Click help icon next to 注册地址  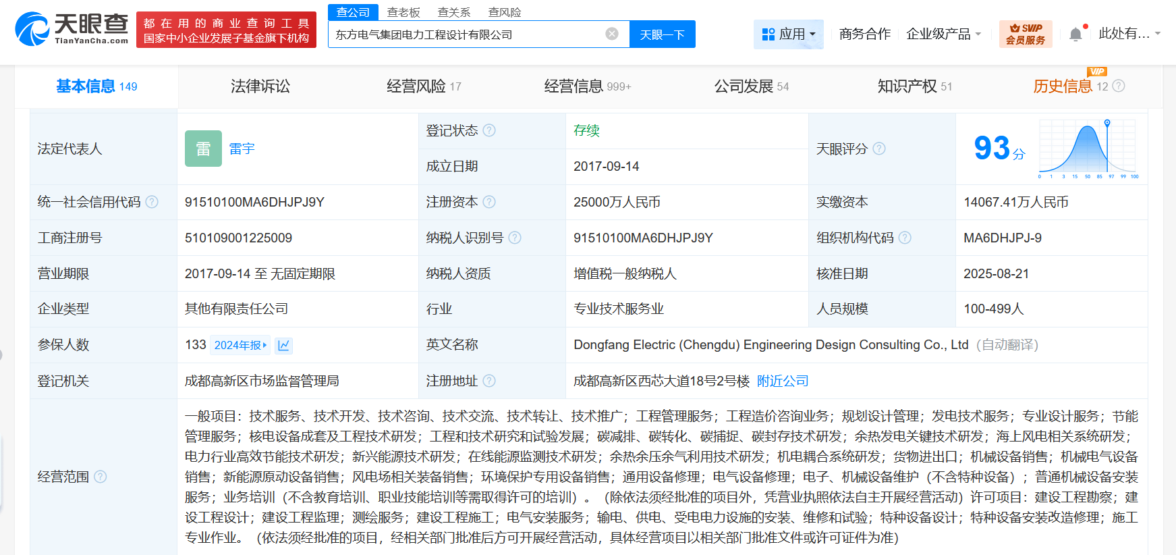point(490,381)
